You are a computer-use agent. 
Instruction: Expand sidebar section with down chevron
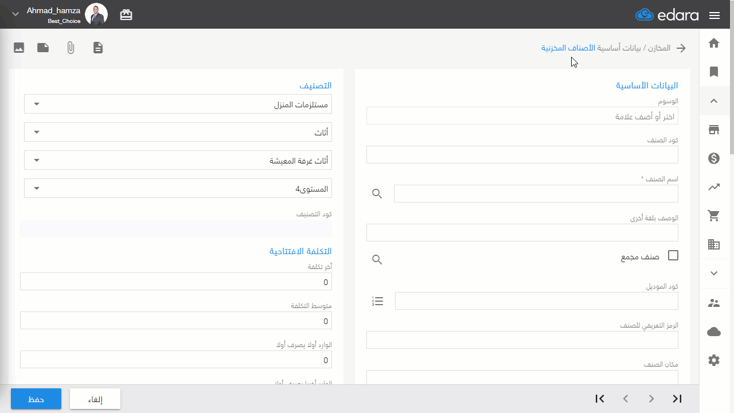click(714, 274)
